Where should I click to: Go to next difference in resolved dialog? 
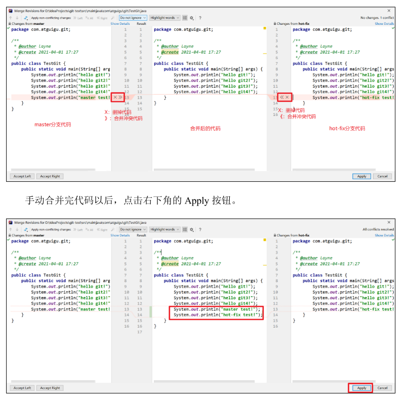17,229
